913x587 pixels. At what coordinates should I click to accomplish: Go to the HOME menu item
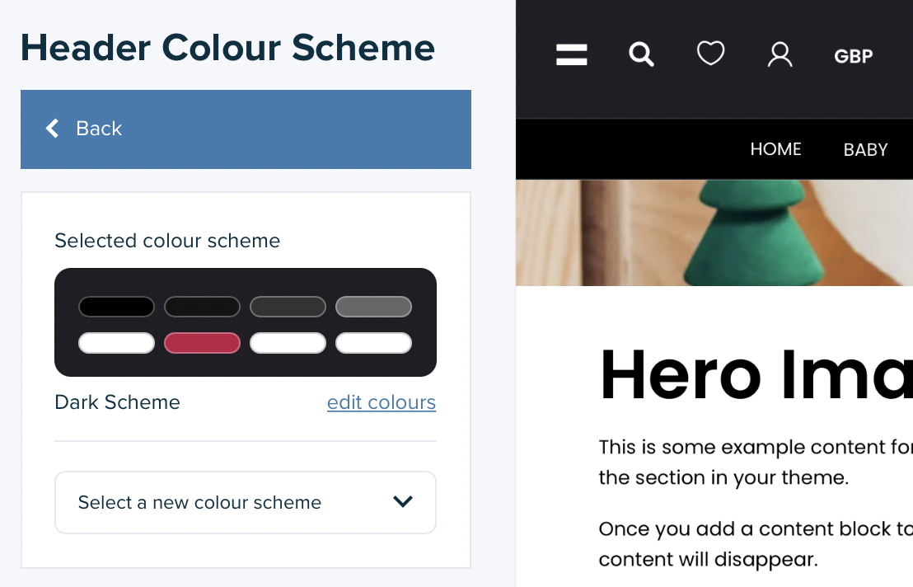point(775,149)
